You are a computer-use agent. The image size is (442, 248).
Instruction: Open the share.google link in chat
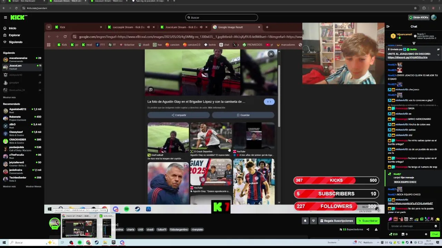tap(410, 204)
